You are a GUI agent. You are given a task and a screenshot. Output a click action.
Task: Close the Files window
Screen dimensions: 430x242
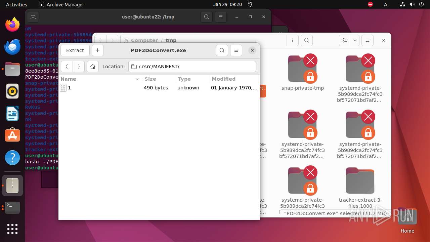pos(383,40)
